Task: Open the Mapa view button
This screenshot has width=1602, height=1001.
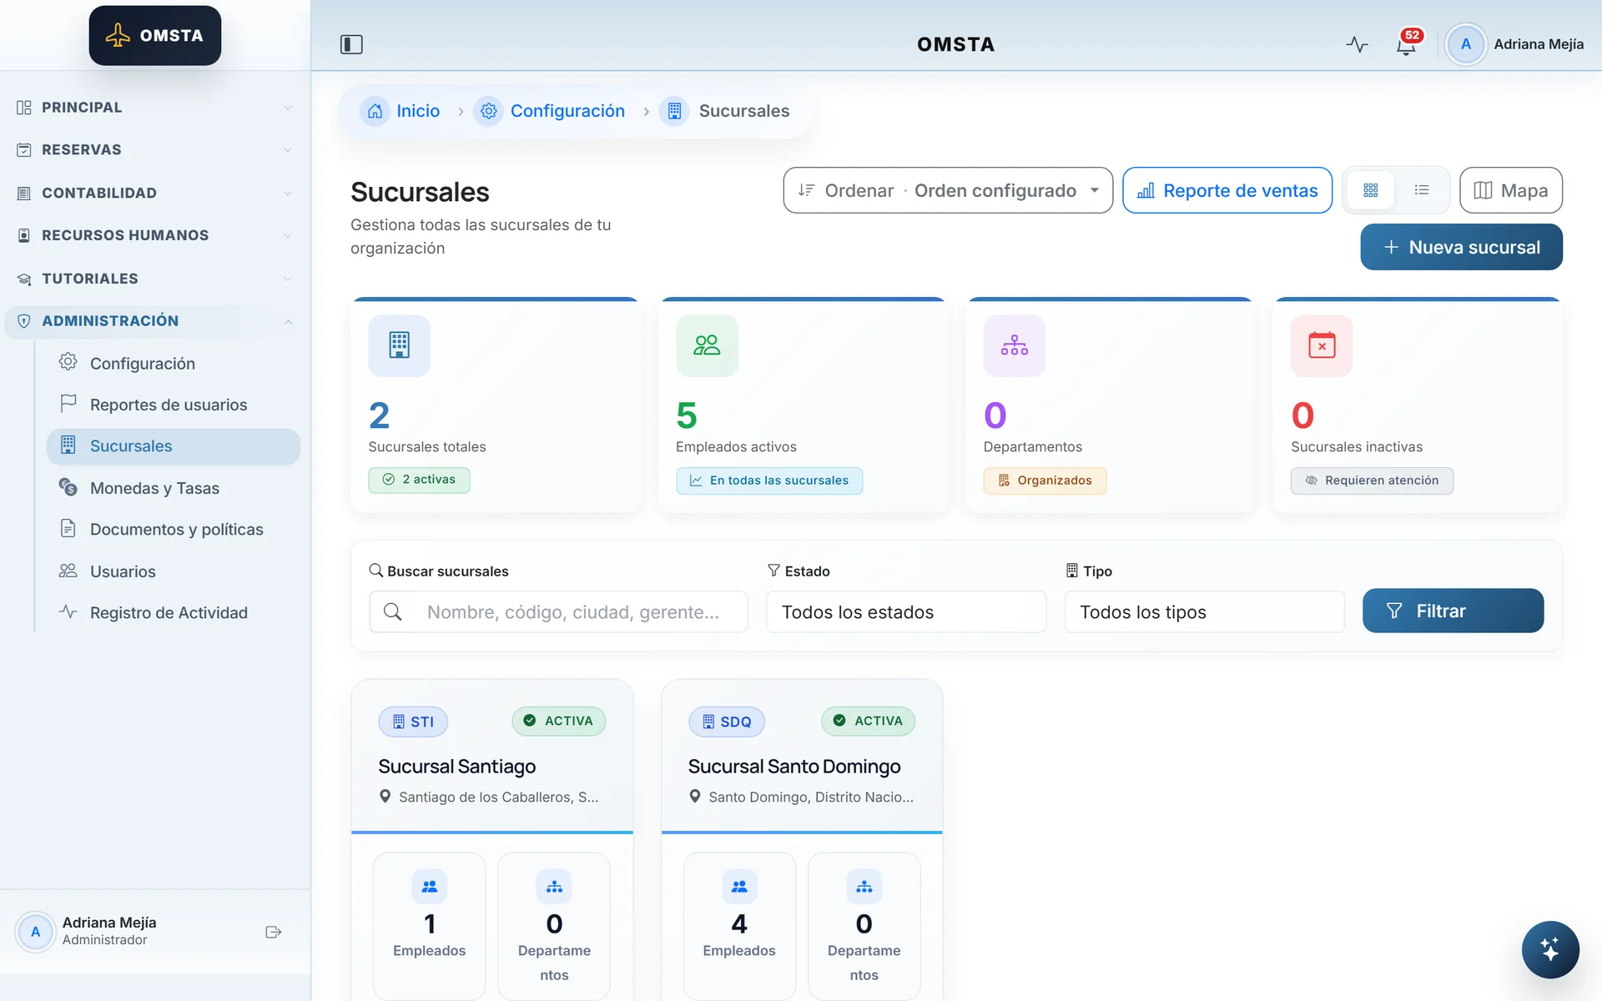Action: pyautogui.click(x=1510, y=190)
